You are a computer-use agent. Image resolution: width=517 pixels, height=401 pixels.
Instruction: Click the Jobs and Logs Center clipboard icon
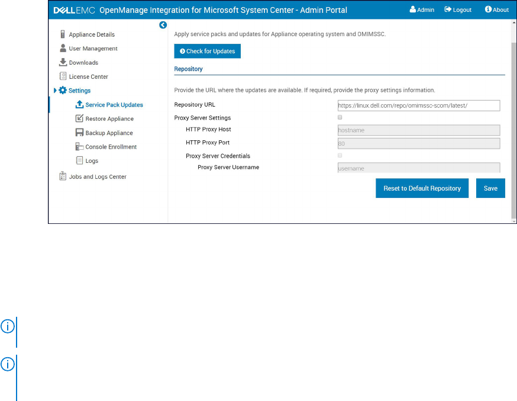pos(63,177)
